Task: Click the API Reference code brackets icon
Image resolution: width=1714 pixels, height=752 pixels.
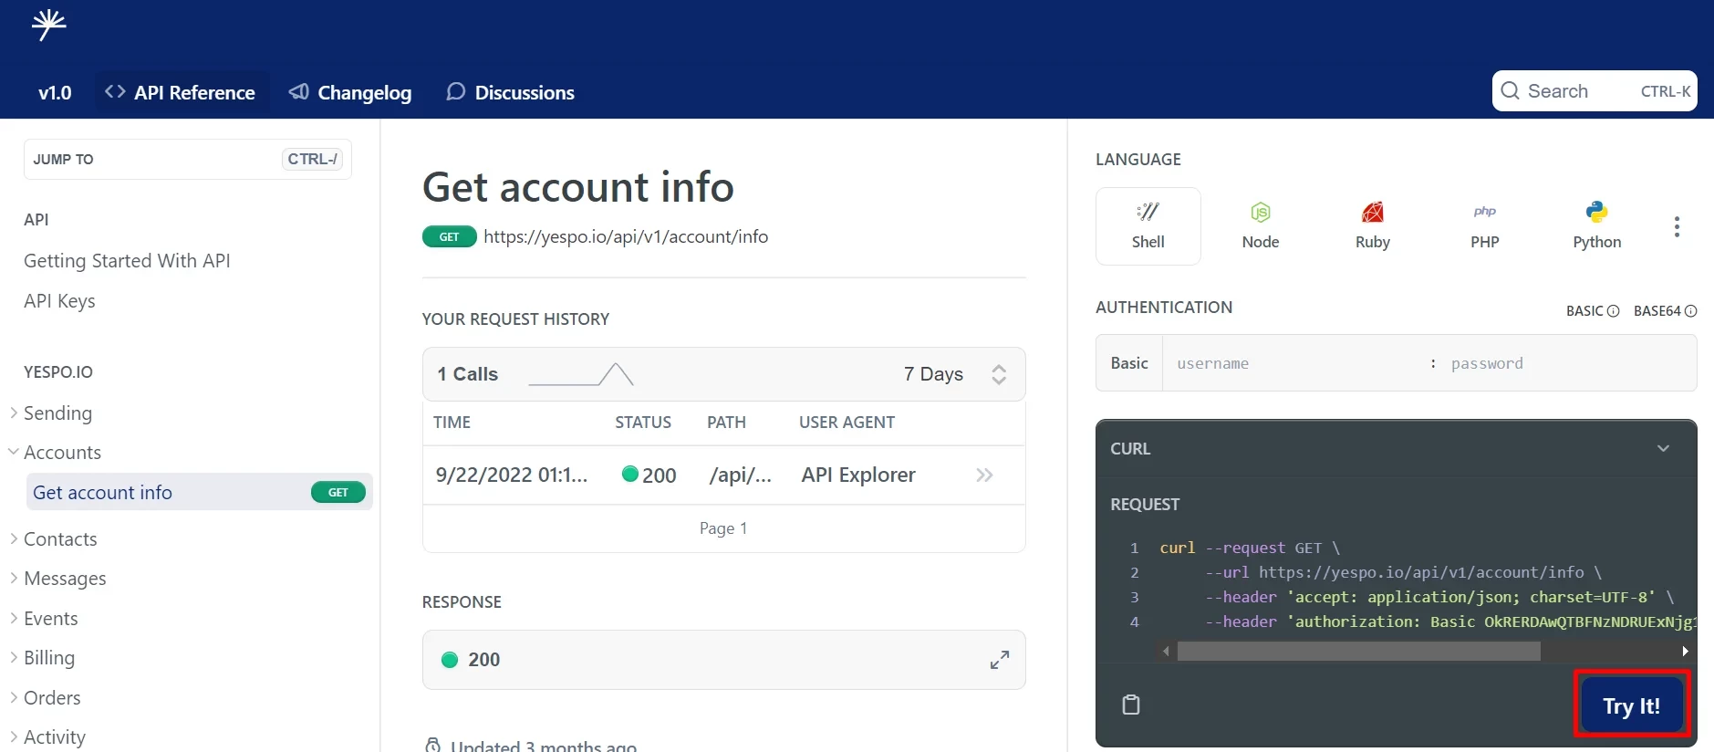Action: 115,92
